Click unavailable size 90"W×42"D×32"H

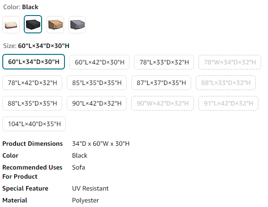pos(162,103)
